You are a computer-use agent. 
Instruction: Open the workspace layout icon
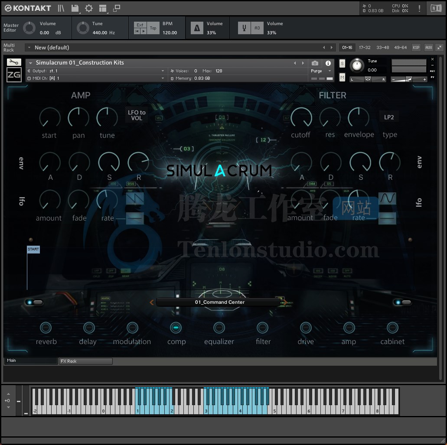point(103,8)
